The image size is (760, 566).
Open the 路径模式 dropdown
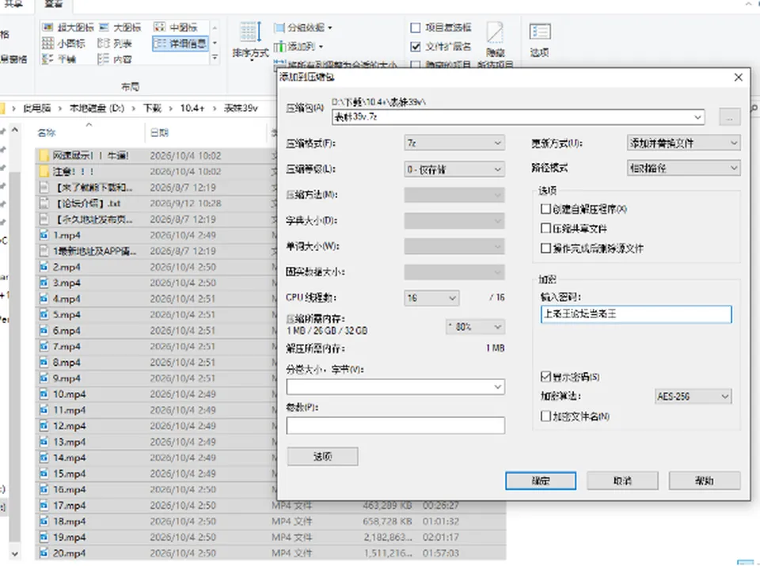(683, 168)
